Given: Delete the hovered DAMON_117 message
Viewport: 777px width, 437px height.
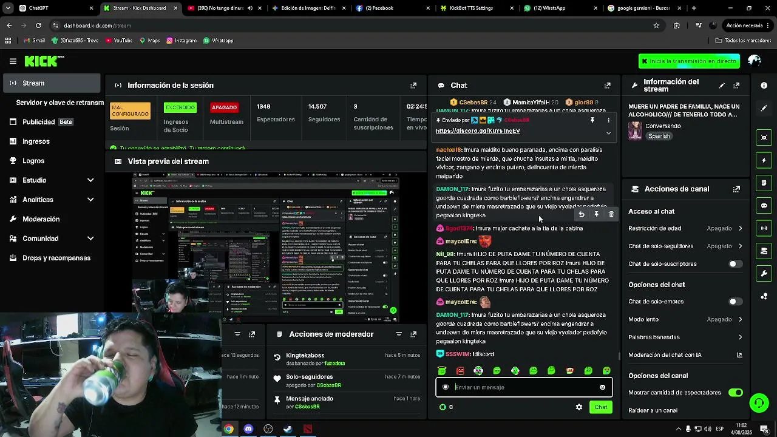Looking at the screenshot, I should [x=611, y=214].
